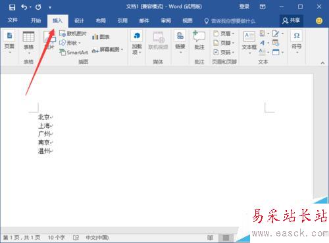Click the 共享 share button
Screen dimensions: 329x243
[291, 20]
